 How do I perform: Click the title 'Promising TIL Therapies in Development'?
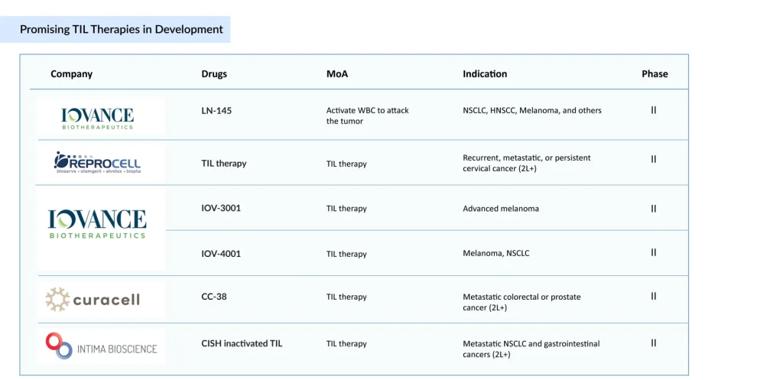coord(122,30)
